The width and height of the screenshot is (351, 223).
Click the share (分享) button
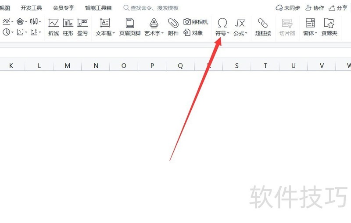[338, 8]
